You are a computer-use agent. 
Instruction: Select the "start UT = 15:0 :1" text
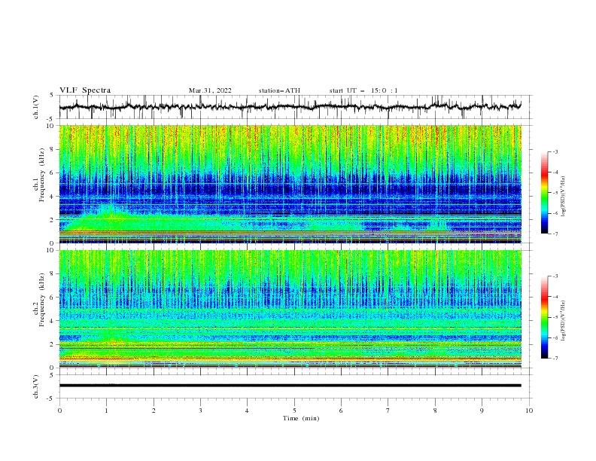[x=363, y=90]
